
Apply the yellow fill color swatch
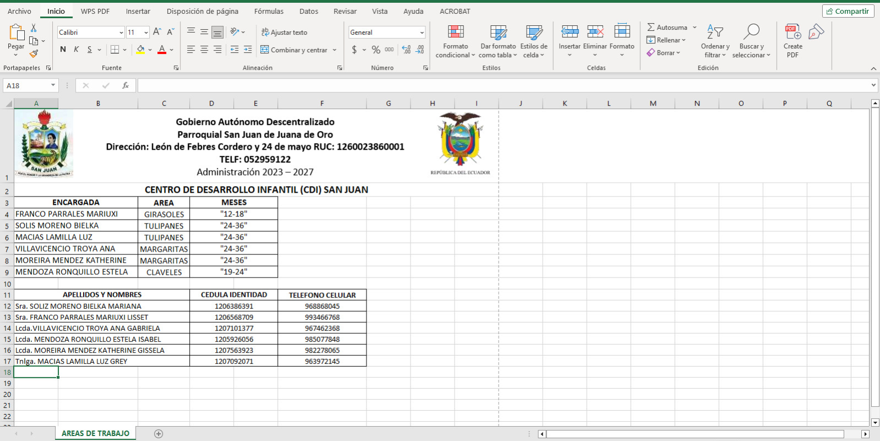point(141,50)
